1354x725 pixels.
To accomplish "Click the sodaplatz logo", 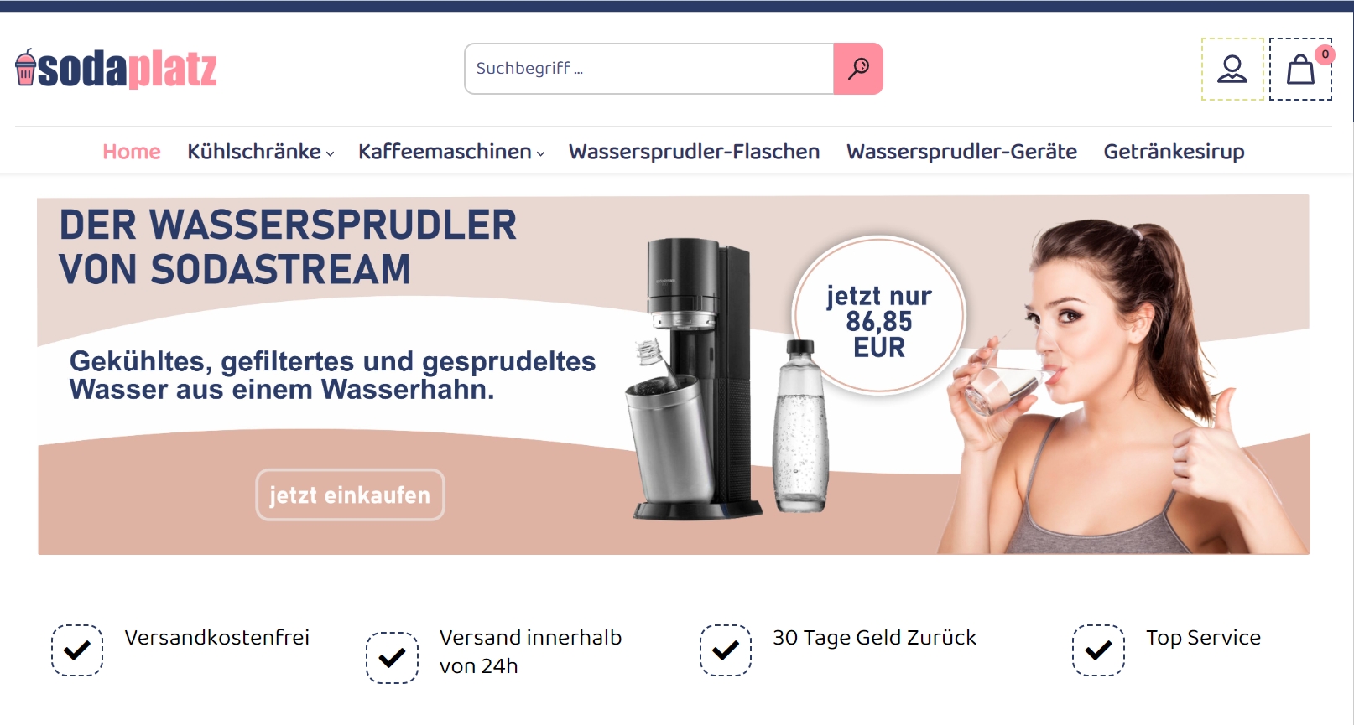I will tap(117, 69).
